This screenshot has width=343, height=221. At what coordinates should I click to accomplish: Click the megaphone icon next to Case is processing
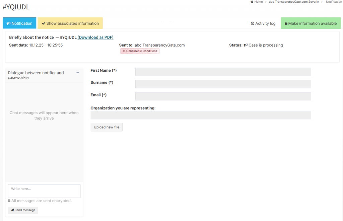[246, 45]
